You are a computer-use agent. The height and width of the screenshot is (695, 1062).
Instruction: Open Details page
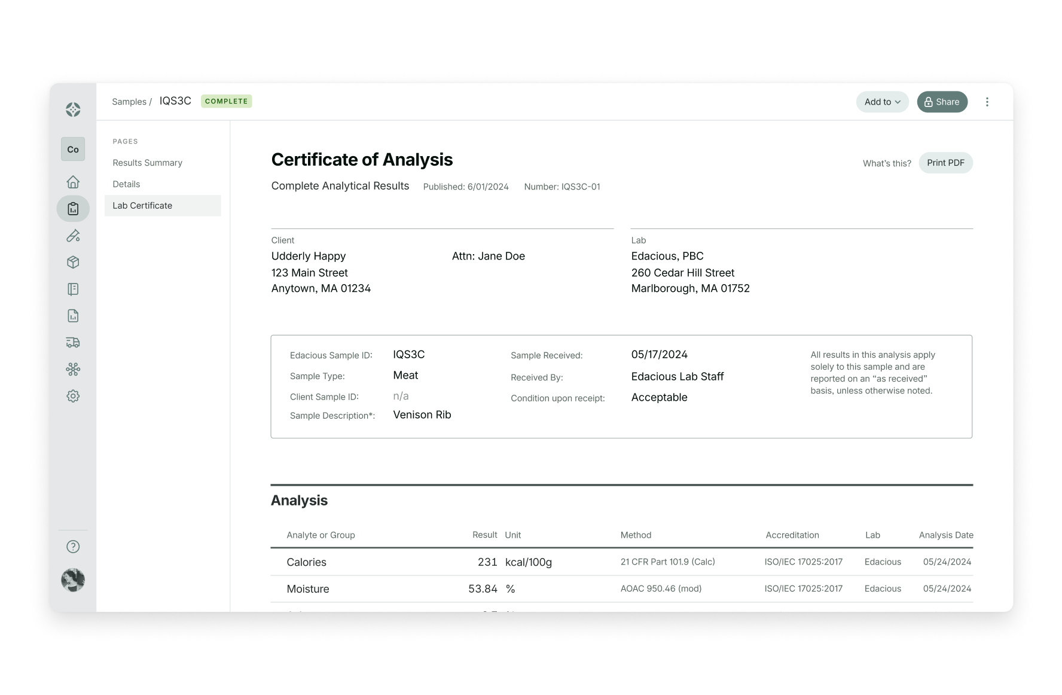pyautogui.click(x=126, y=184)
